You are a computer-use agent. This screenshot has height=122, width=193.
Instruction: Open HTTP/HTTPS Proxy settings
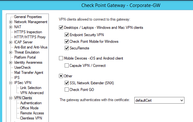tap(30, 37)
